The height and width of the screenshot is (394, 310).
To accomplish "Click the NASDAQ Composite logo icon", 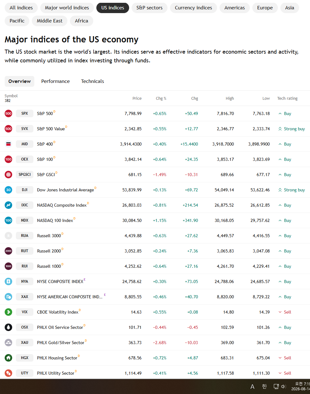I will (x=8, y=205).
